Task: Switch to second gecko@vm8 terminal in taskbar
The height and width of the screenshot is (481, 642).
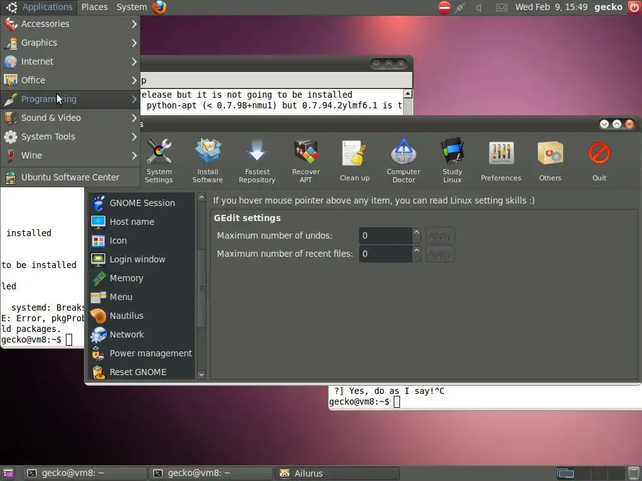Action: 211,473
